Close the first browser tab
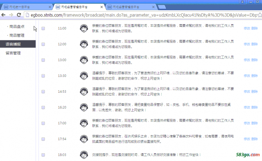The image size is (262, 161). [x=50, y=7]
